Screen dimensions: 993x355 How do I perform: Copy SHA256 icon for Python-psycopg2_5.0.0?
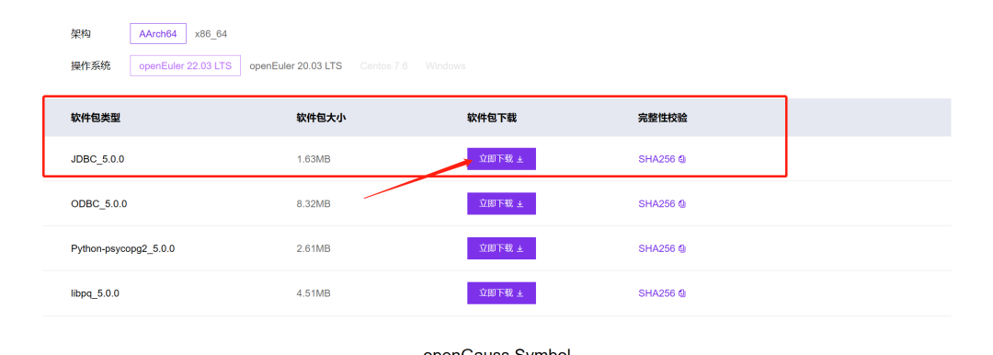point(682,248)
